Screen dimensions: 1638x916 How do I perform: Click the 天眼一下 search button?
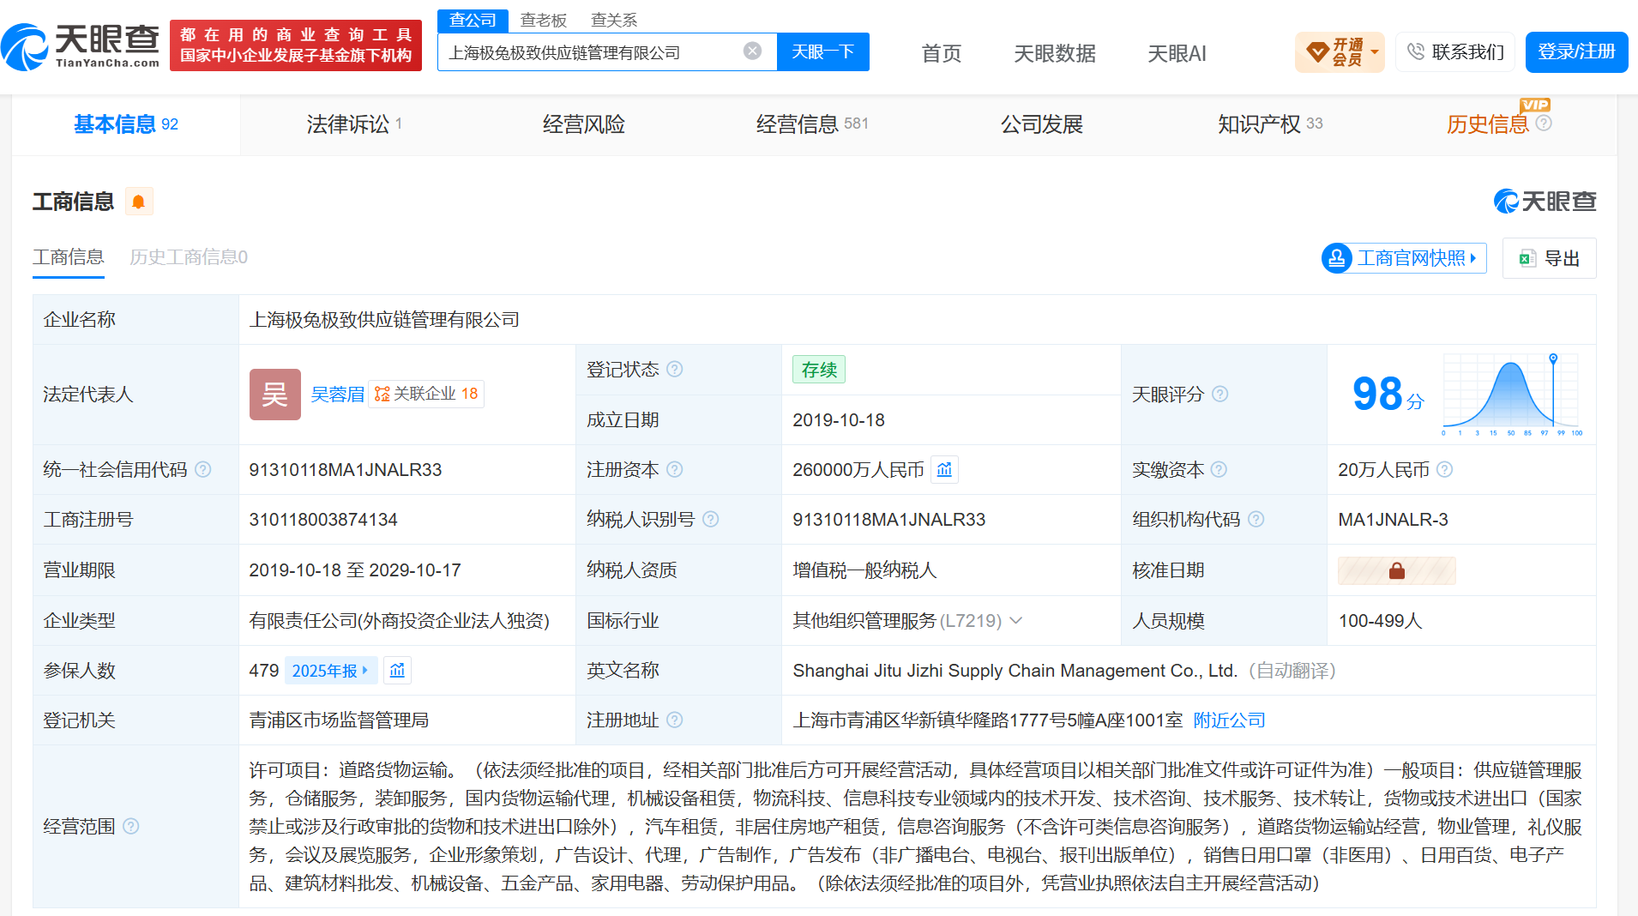pyautogui.click(x=823, y=52)
